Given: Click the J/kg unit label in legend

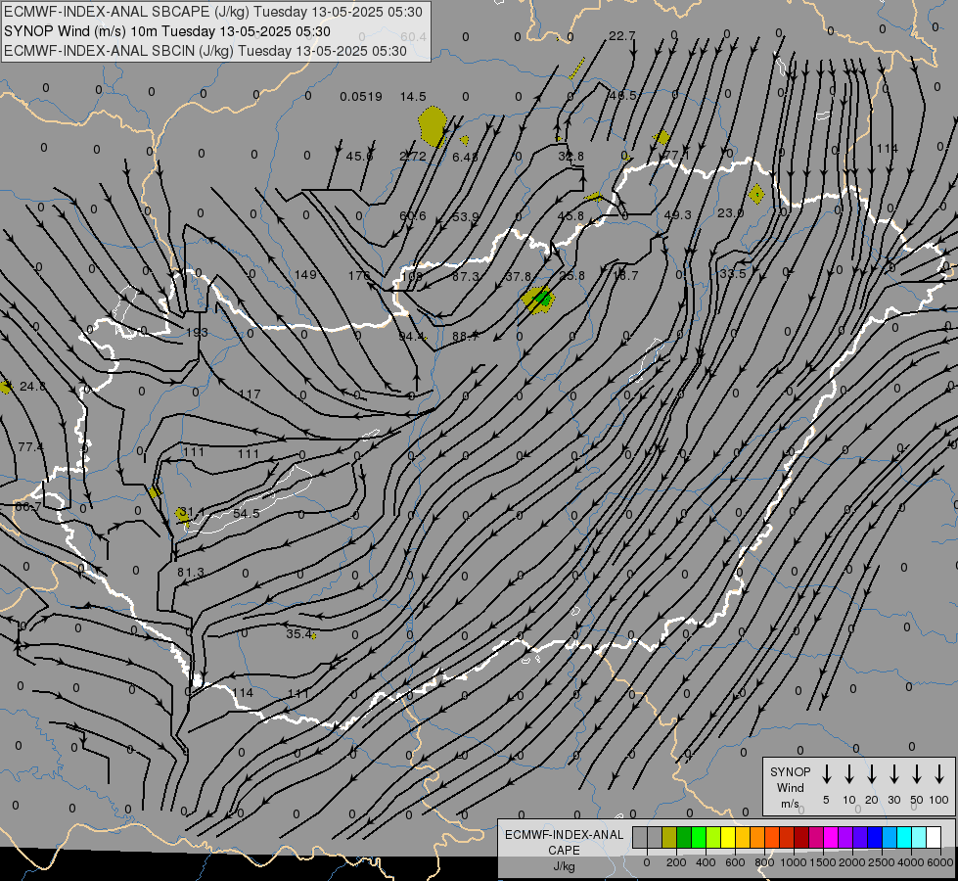Looking at the screenshot, I should click(x=564, y=866).
